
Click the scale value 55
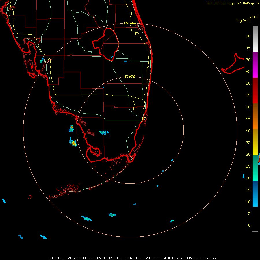(x=248, y=95)
